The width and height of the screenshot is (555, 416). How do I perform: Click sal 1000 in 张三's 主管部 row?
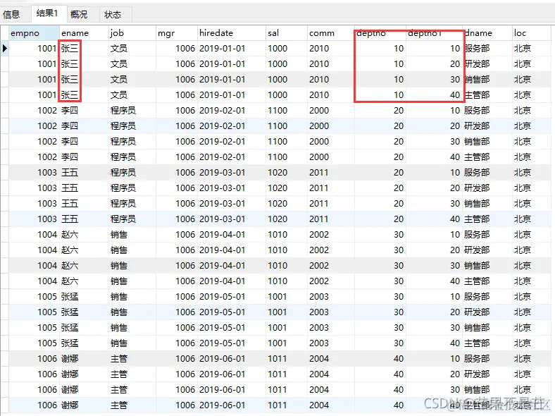277,95
